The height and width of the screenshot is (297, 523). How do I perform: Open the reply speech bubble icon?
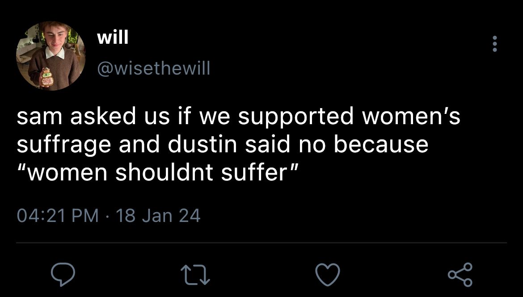[x=63, y=274]
